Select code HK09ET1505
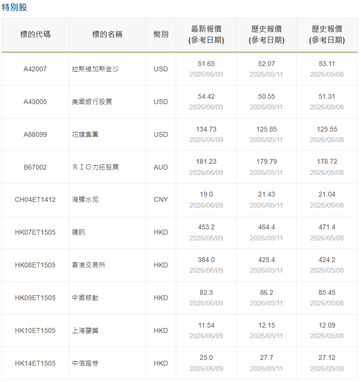 coord(35,298)
